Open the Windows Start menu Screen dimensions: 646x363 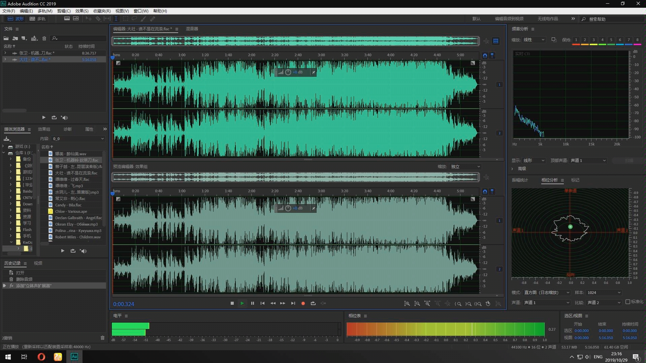tap(8, 357)
